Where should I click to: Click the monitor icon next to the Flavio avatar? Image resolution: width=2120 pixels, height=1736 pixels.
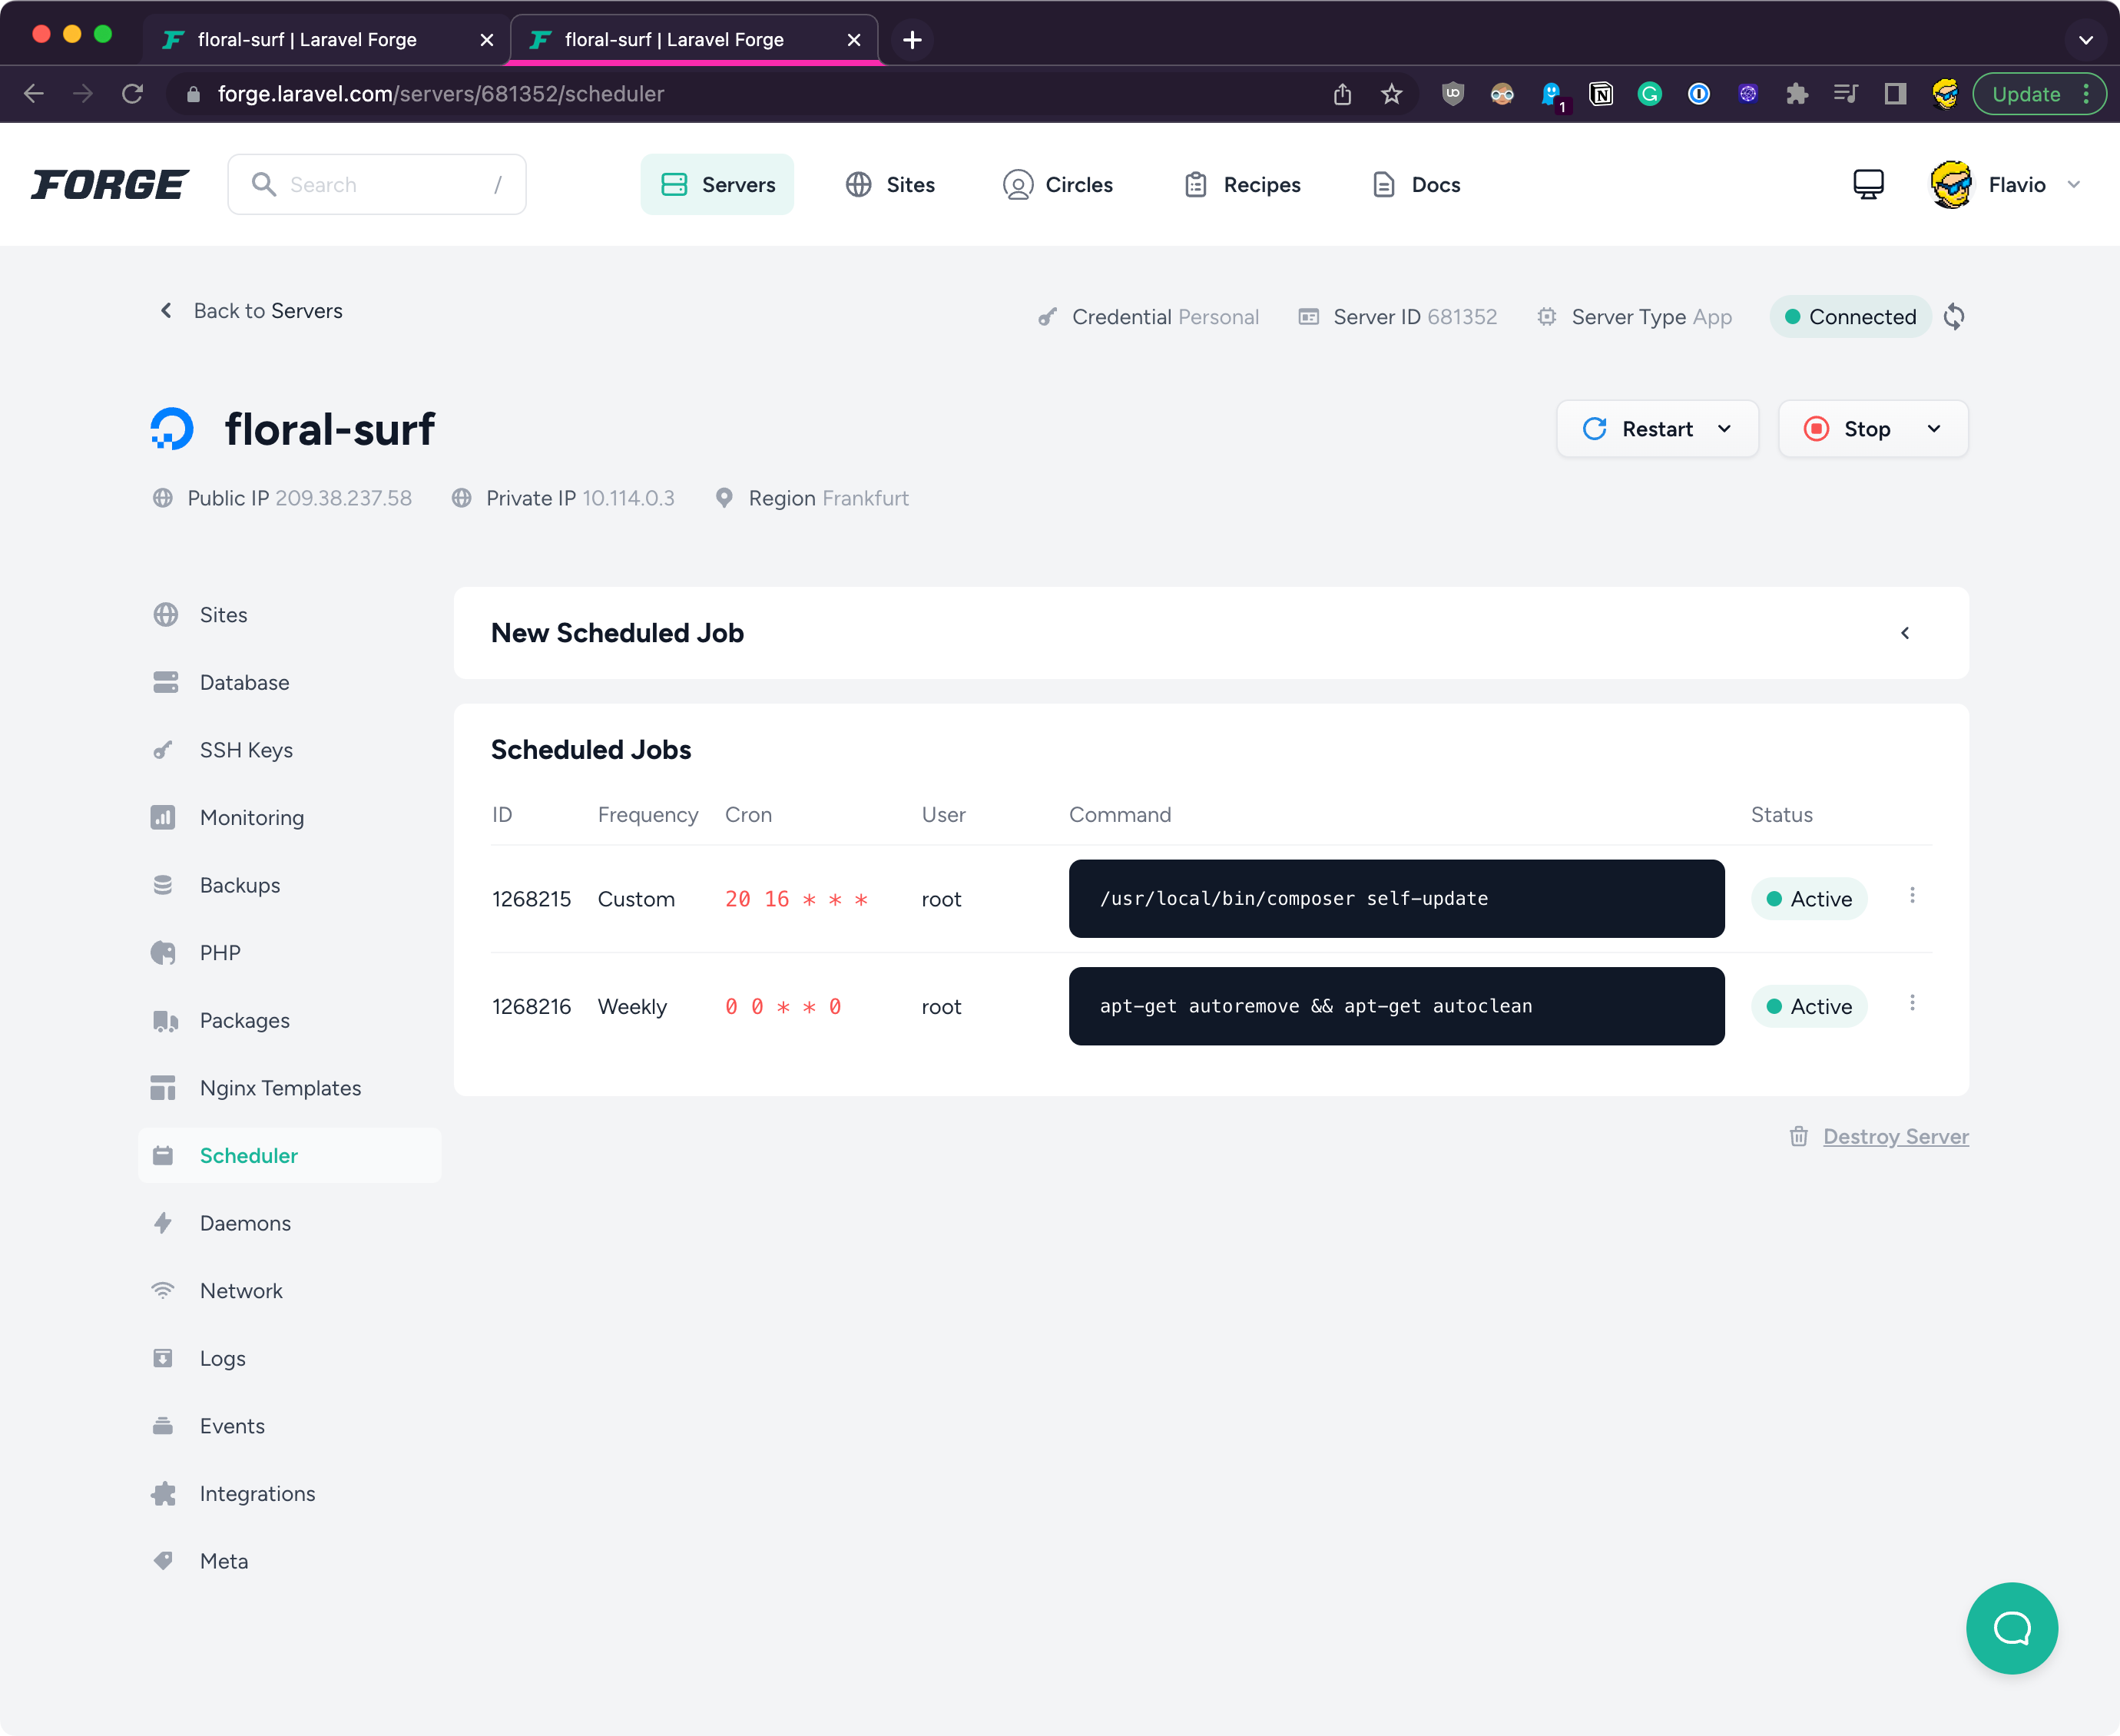1868,184
